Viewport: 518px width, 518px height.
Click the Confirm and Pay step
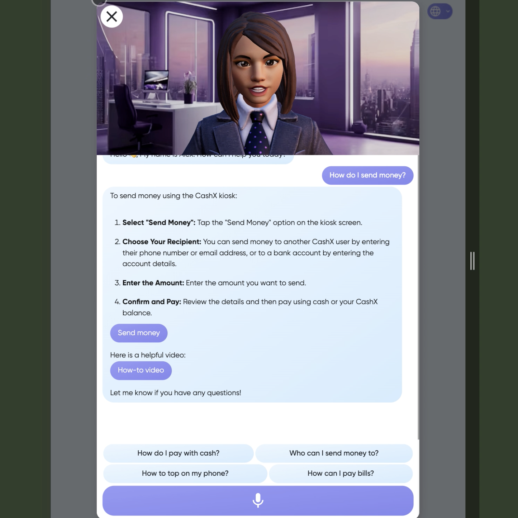(x=250, y=307)
